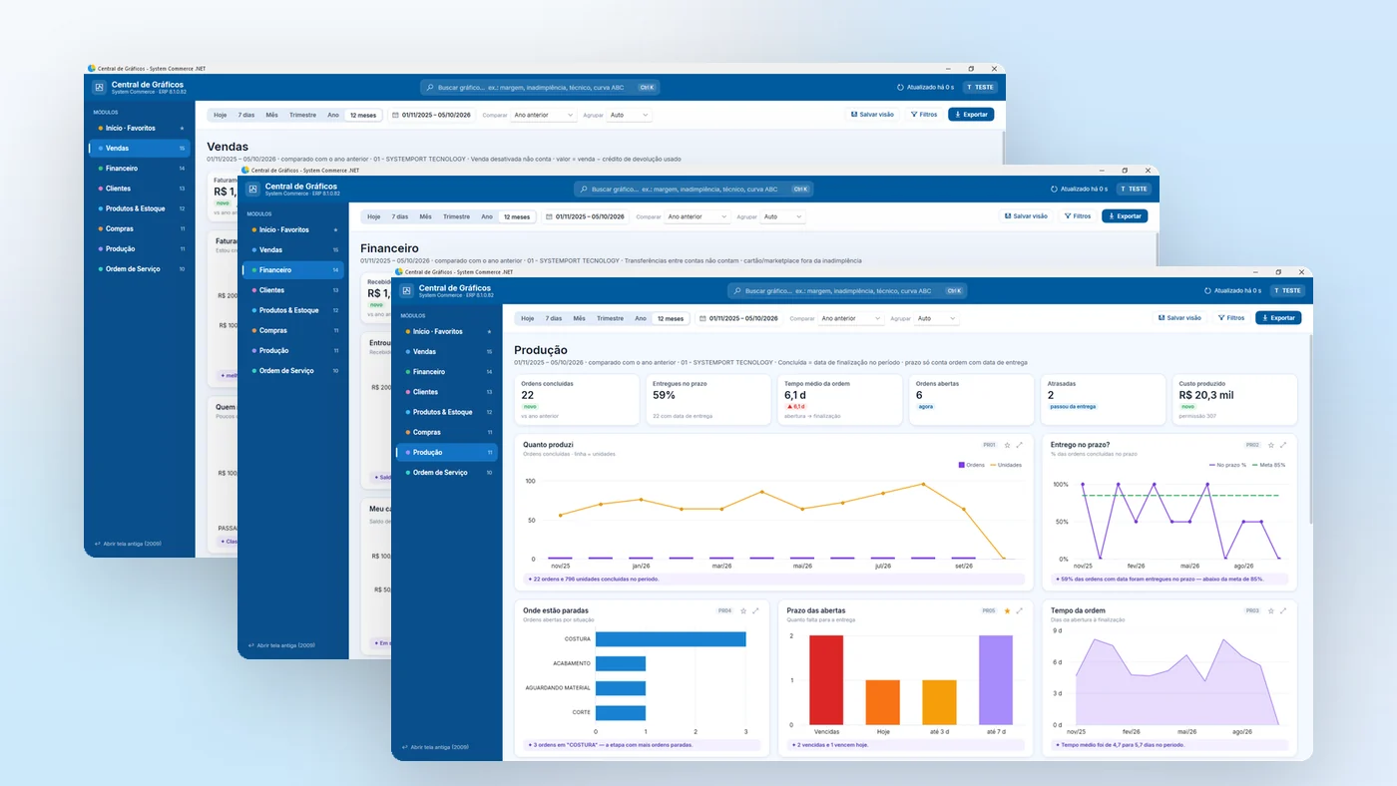1397x786 pixels.
Task: Maximize the 'Entrego no prazo?' chart
Action: [1283, 445]
